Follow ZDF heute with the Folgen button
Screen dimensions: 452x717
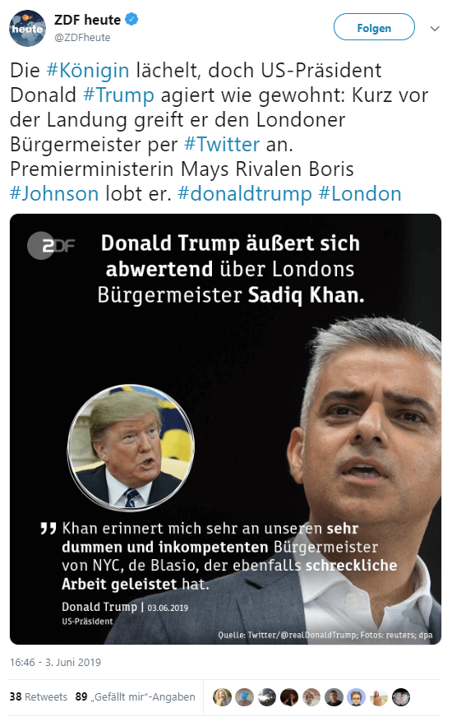click(374, 28)
